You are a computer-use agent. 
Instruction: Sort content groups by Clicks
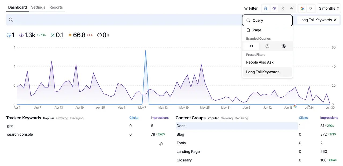[x=303, y=117]
